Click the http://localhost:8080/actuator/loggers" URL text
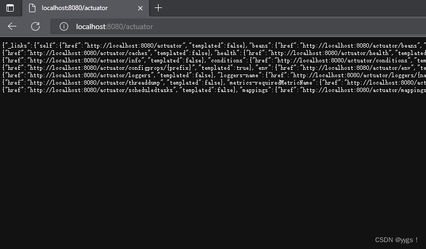Screen dimensions: 426x249 90,75
